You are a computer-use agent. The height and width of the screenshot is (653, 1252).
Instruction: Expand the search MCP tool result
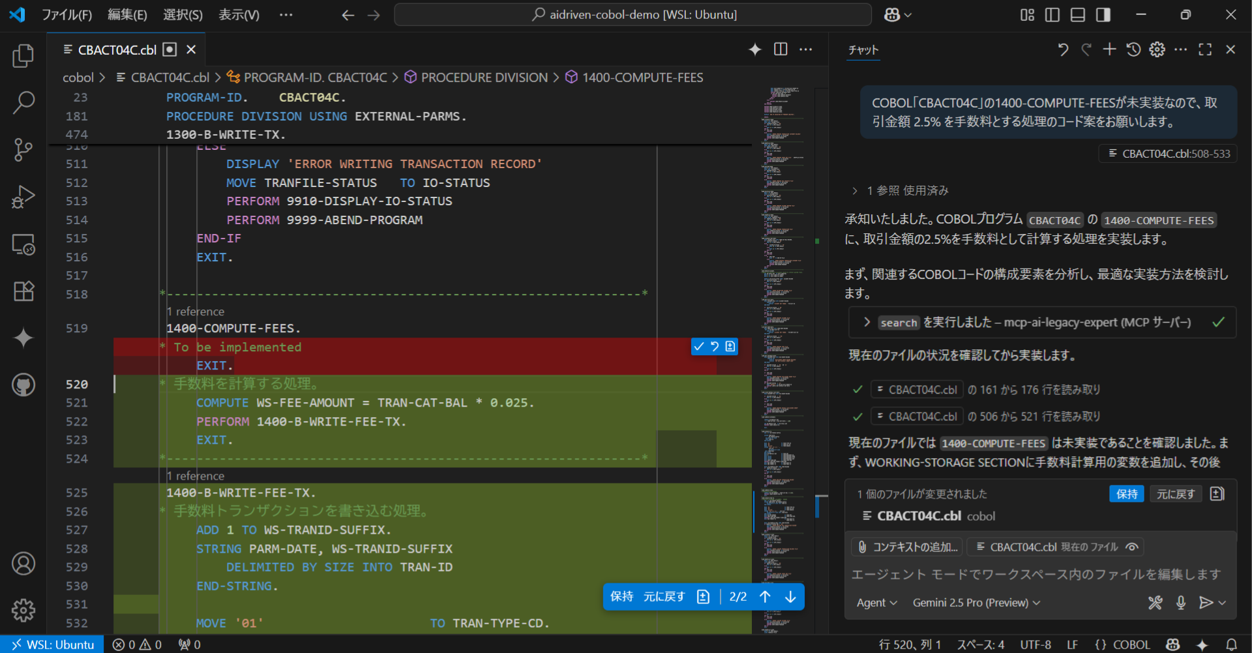pos(1042,323)
